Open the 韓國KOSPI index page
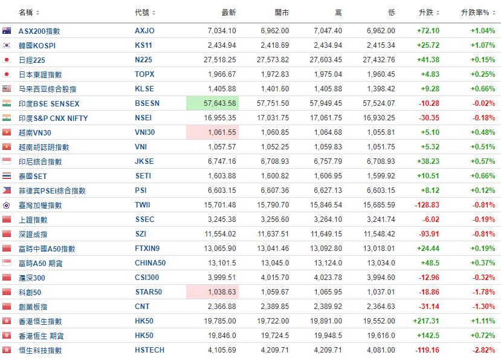 coord(37,45)
